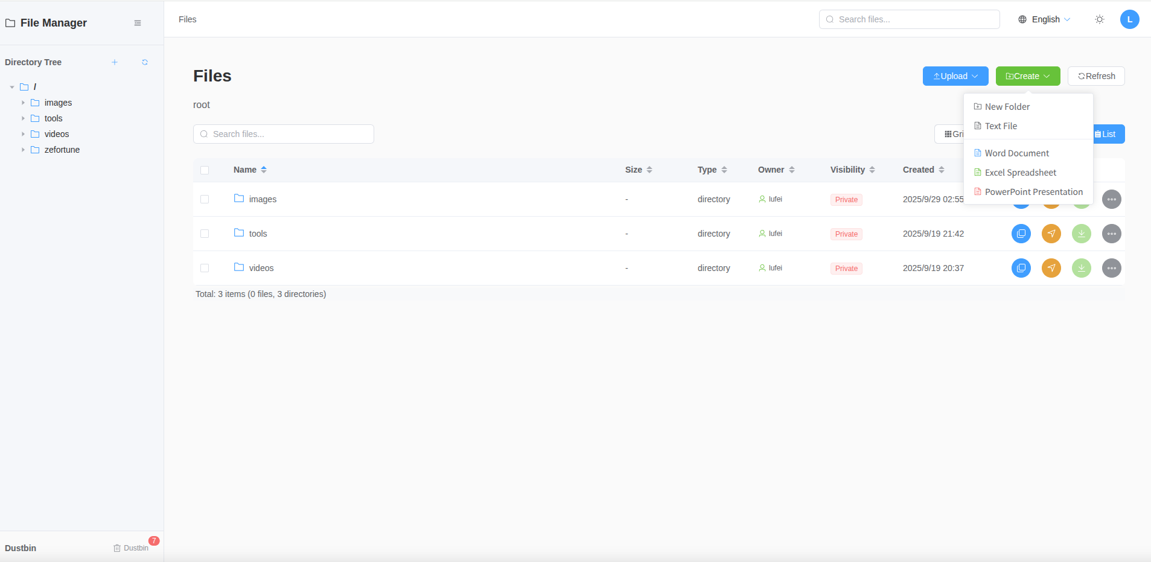The image size is (1151, 562).
Task: Click the orange share icon for videos
Action: [x=1051, y=268]
